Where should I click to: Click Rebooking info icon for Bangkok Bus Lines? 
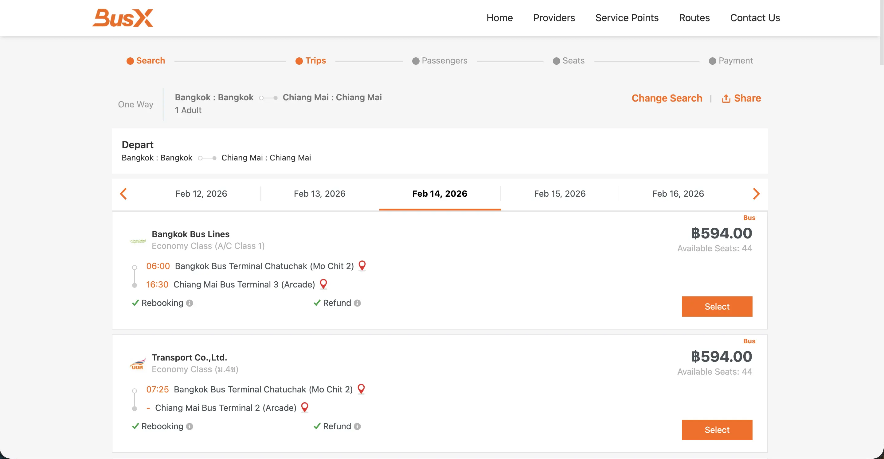pyautogui.click(x=190, y=303)
